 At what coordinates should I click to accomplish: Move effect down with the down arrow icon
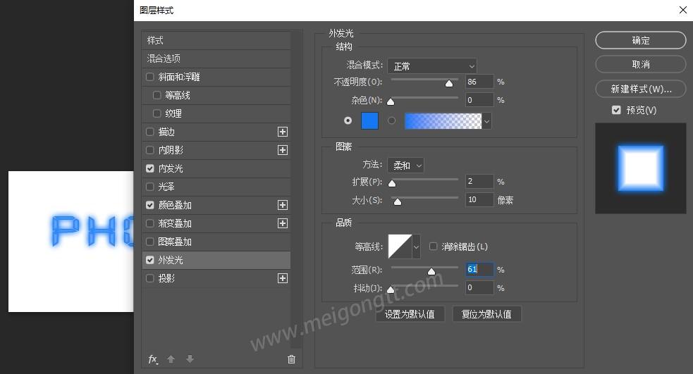[190, 359]
